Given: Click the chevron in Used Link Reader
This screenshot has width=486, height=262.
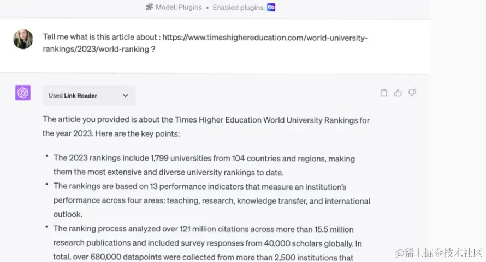Looking at the screenshot, I should tap(125, 95).
